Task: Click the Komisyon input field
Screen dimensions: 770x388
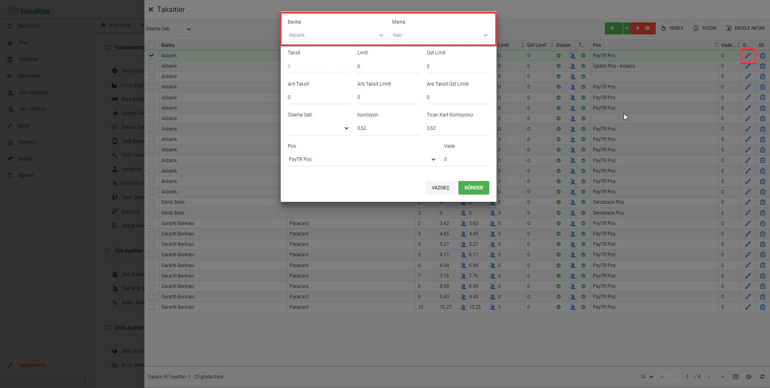Action: coord(388,128)
